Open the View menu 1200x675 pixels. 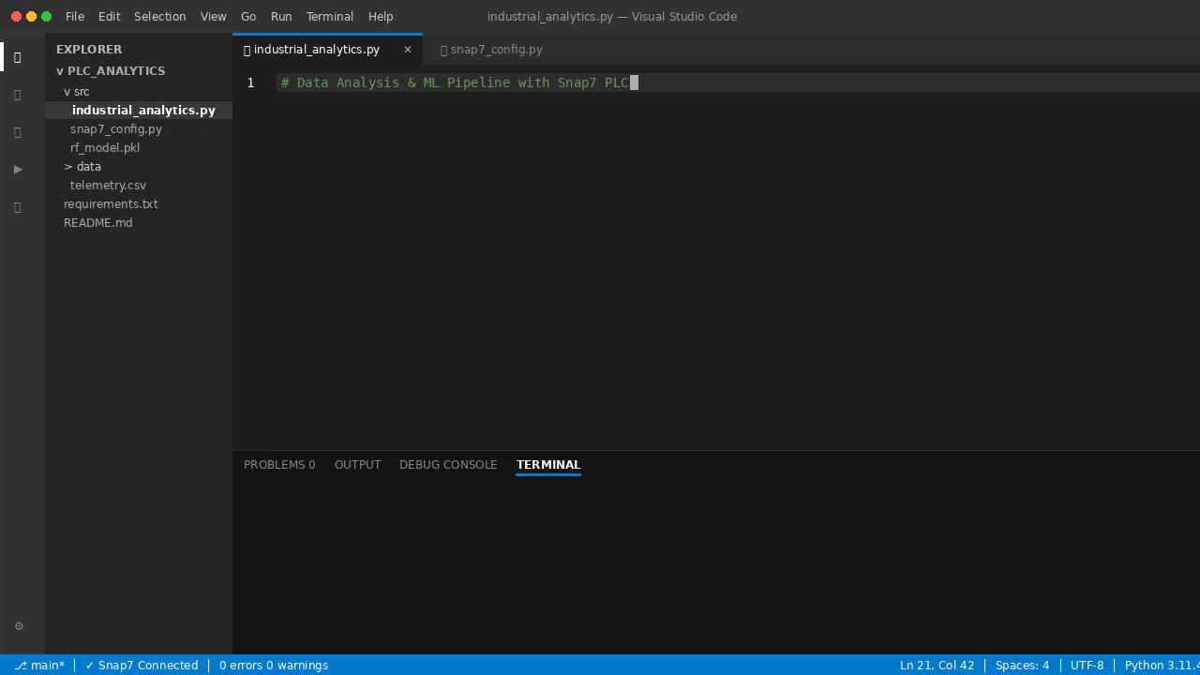tap(213, 17)
